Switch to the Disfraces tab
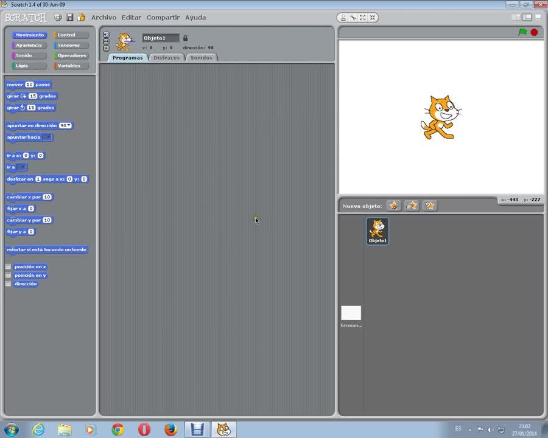This screenshot has width=548, height=438. (x=166, y=58)
